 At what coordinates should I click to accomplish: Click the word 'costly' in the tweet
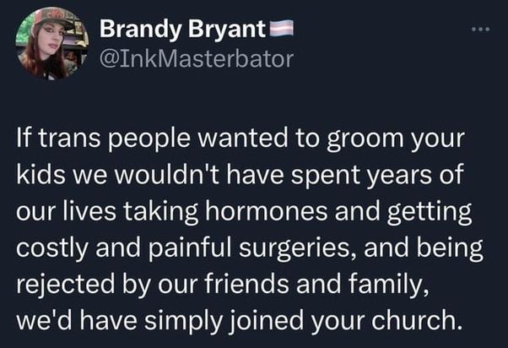pyautogui.click(x=51, y=247)
